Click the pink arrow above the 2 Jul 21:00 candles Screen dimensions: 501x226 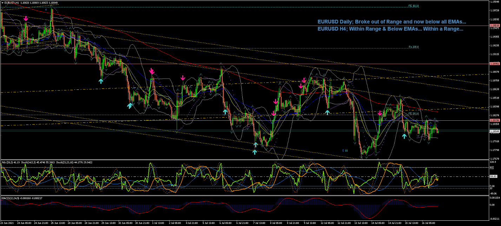[183, 78]
